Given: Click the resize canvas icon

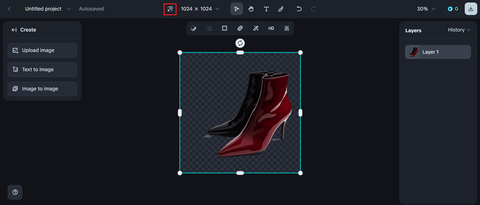Looking at the screenshot, I should tap(170, 9).
